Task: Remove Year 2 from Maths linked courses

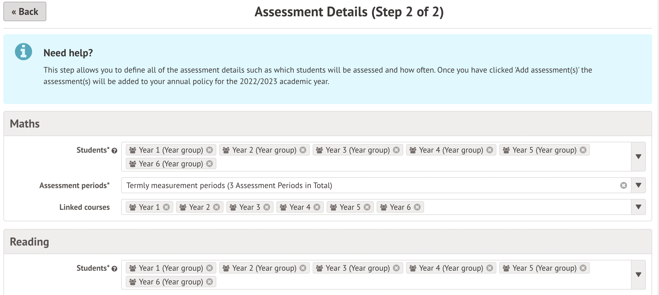Action: (217, 207)
